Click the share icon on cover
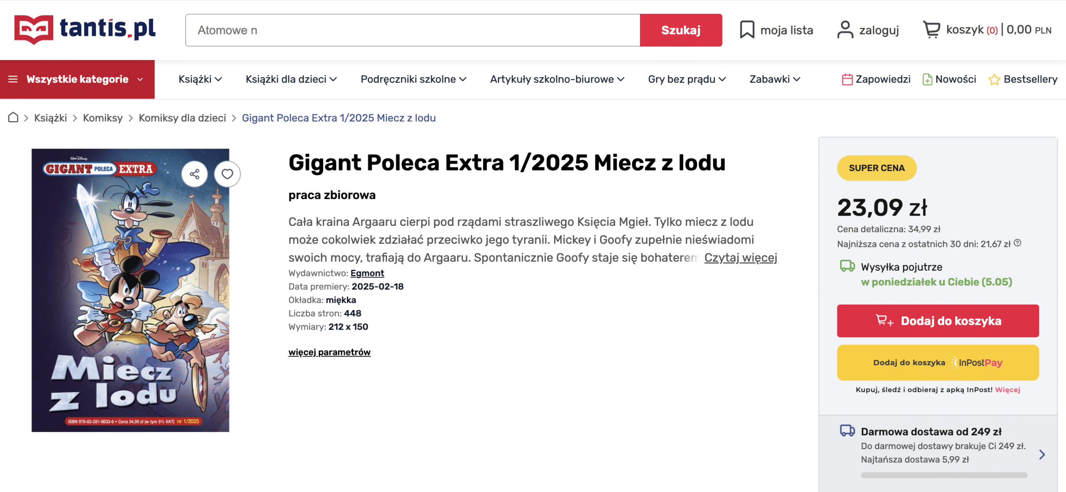The image size is (1066, 492). (x=194, y=174)
